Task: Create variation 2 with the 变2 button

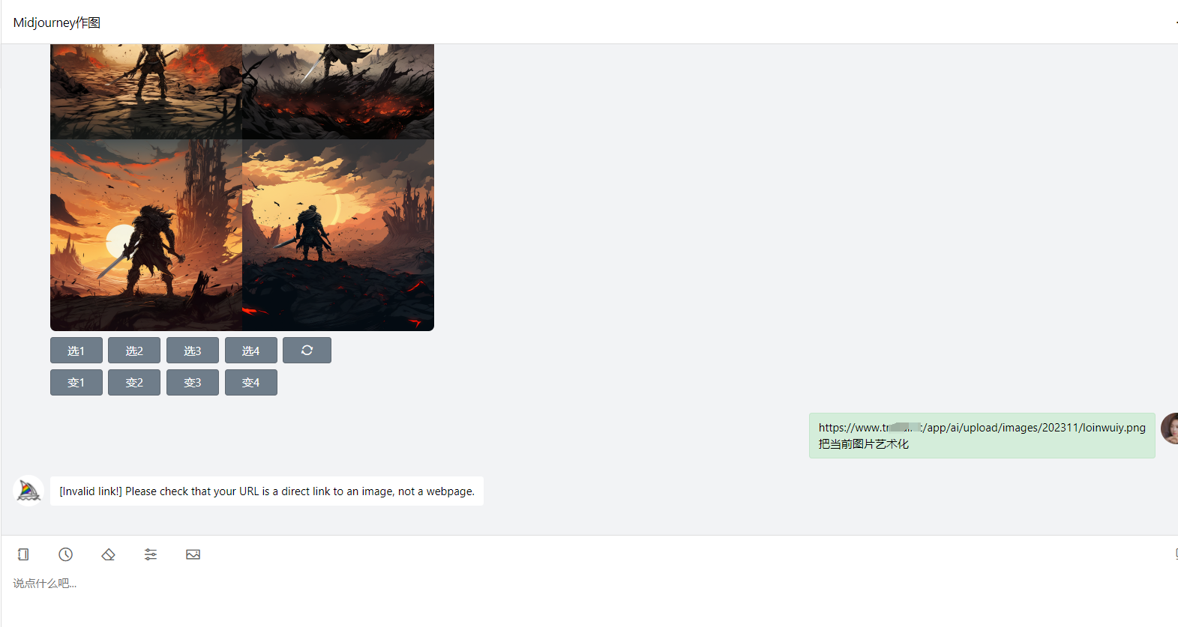Action: tap(134, 382)
